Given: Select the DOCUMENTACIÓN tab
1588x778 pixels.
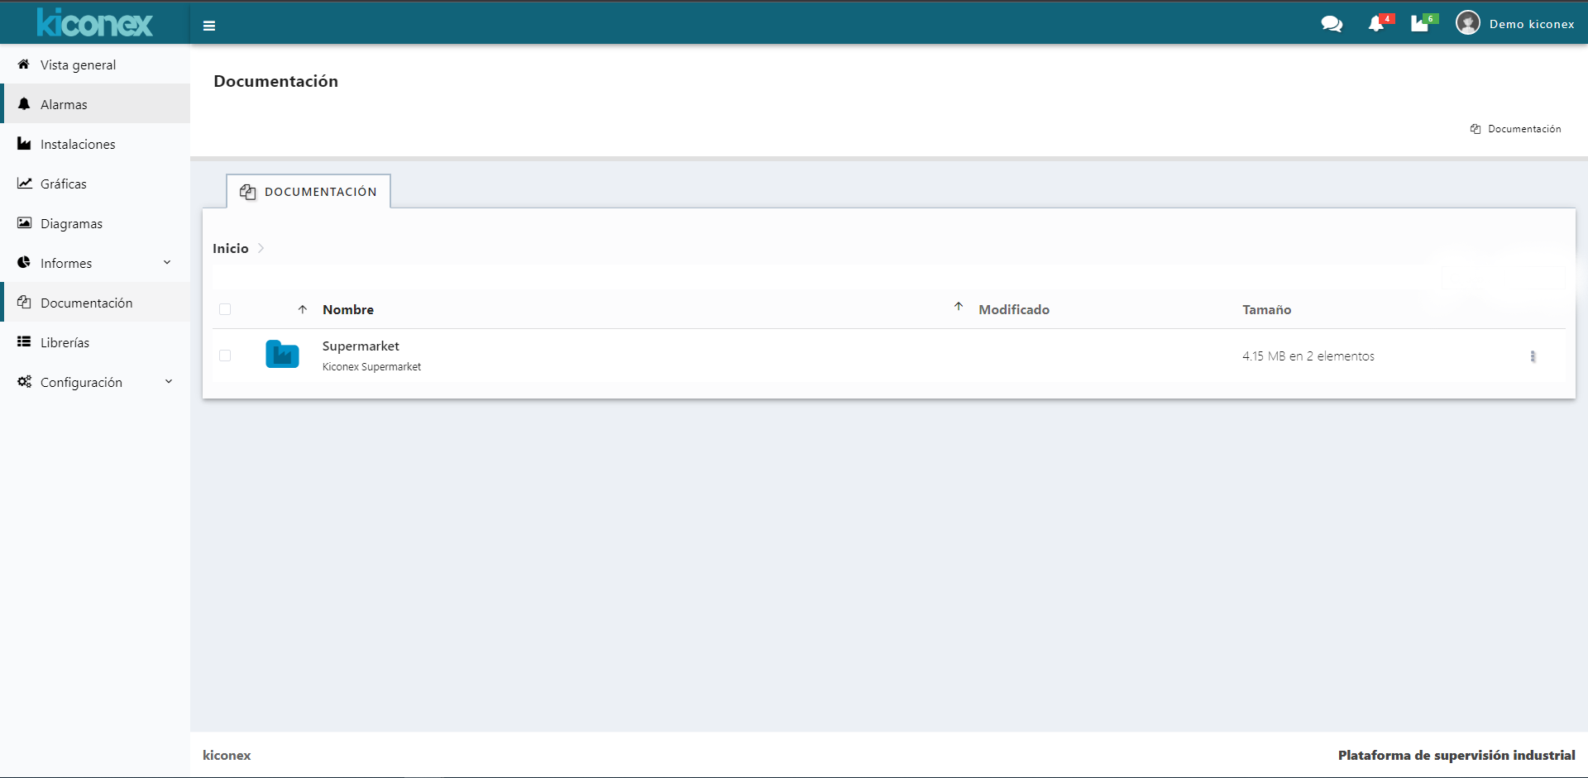Looking at the screenshot, I should [x=309, y=192].
